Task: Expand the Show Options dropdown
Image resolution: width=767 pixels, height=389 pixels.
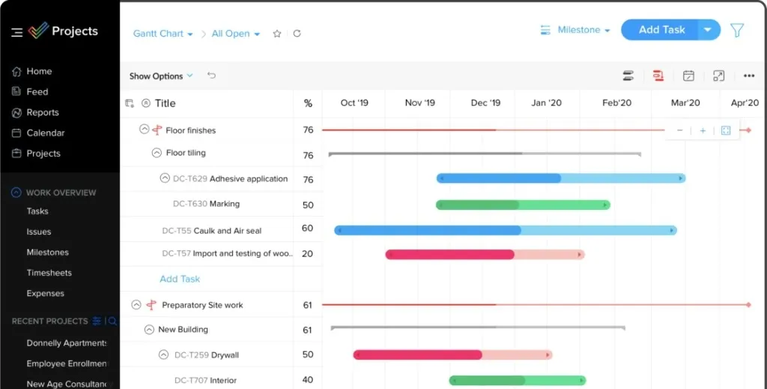Action: [x=161, y=76]
